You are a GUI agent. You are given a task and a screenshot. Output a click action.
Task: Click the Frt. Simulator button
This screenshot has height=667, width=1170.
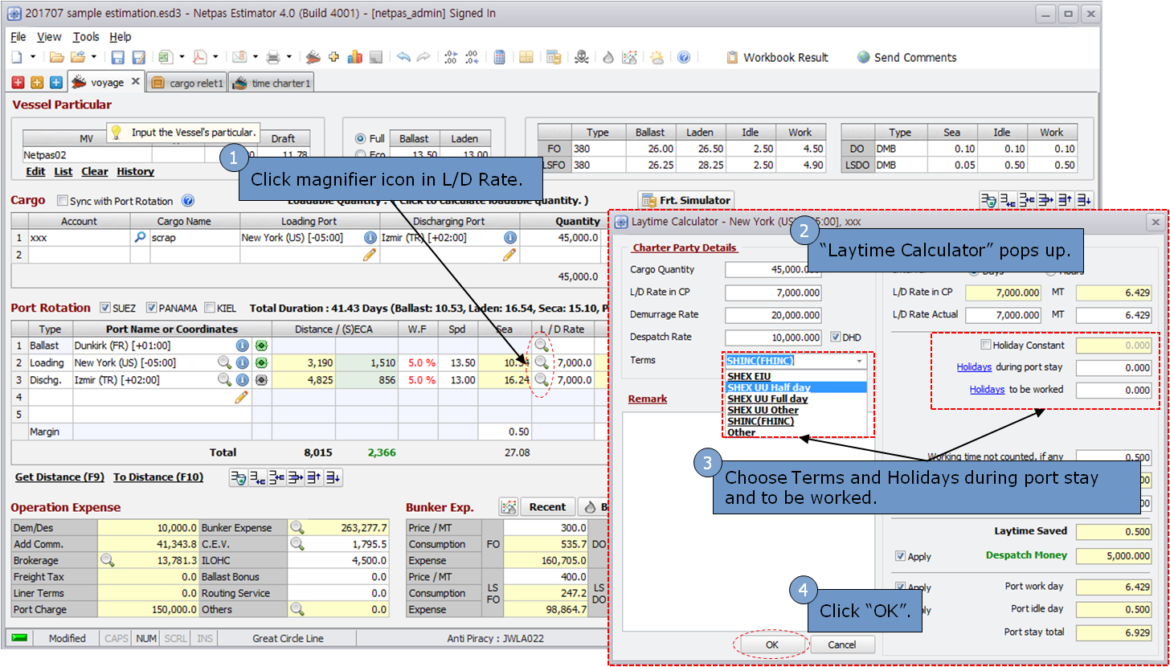point(686,200)
